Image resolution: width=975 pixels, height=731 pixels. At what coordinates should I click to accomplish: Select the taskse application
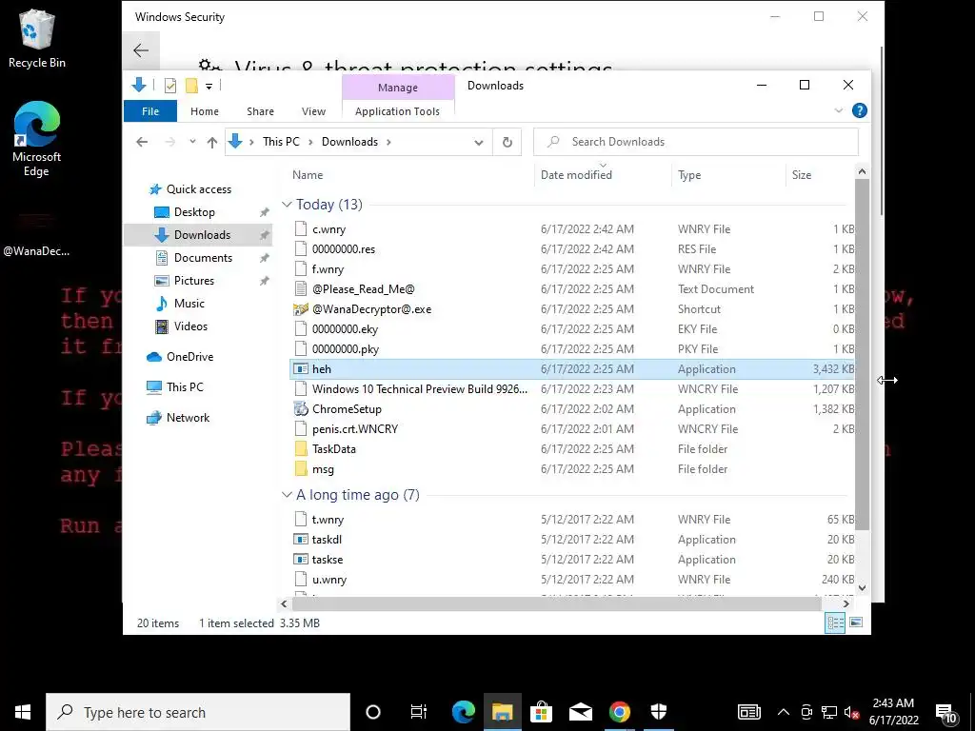coord(572,560)
